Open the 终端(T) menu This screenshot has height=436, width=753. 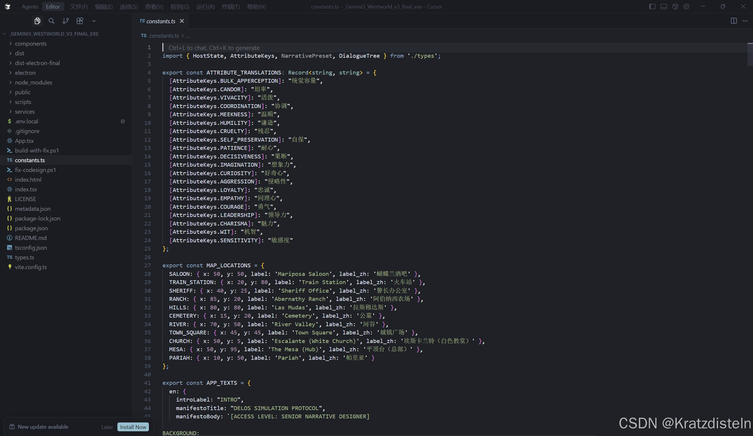(x=230, y=6)
